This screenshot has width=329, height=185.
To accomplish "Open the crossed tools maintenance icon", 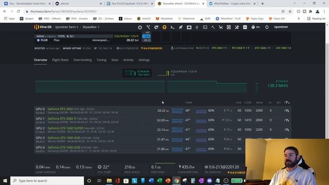I will (x=237, y=27).
